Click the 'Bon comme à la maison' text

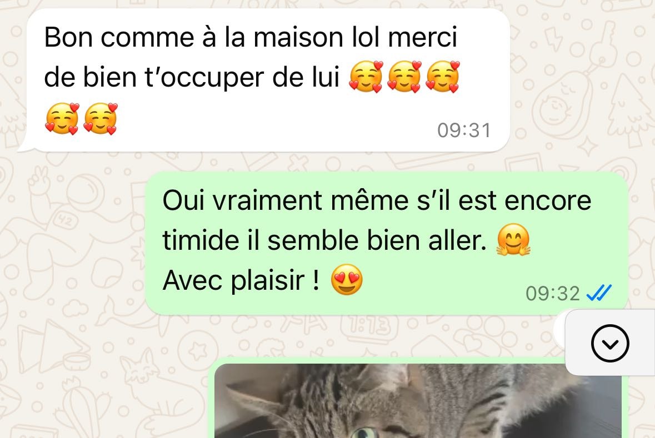[192, 37]
